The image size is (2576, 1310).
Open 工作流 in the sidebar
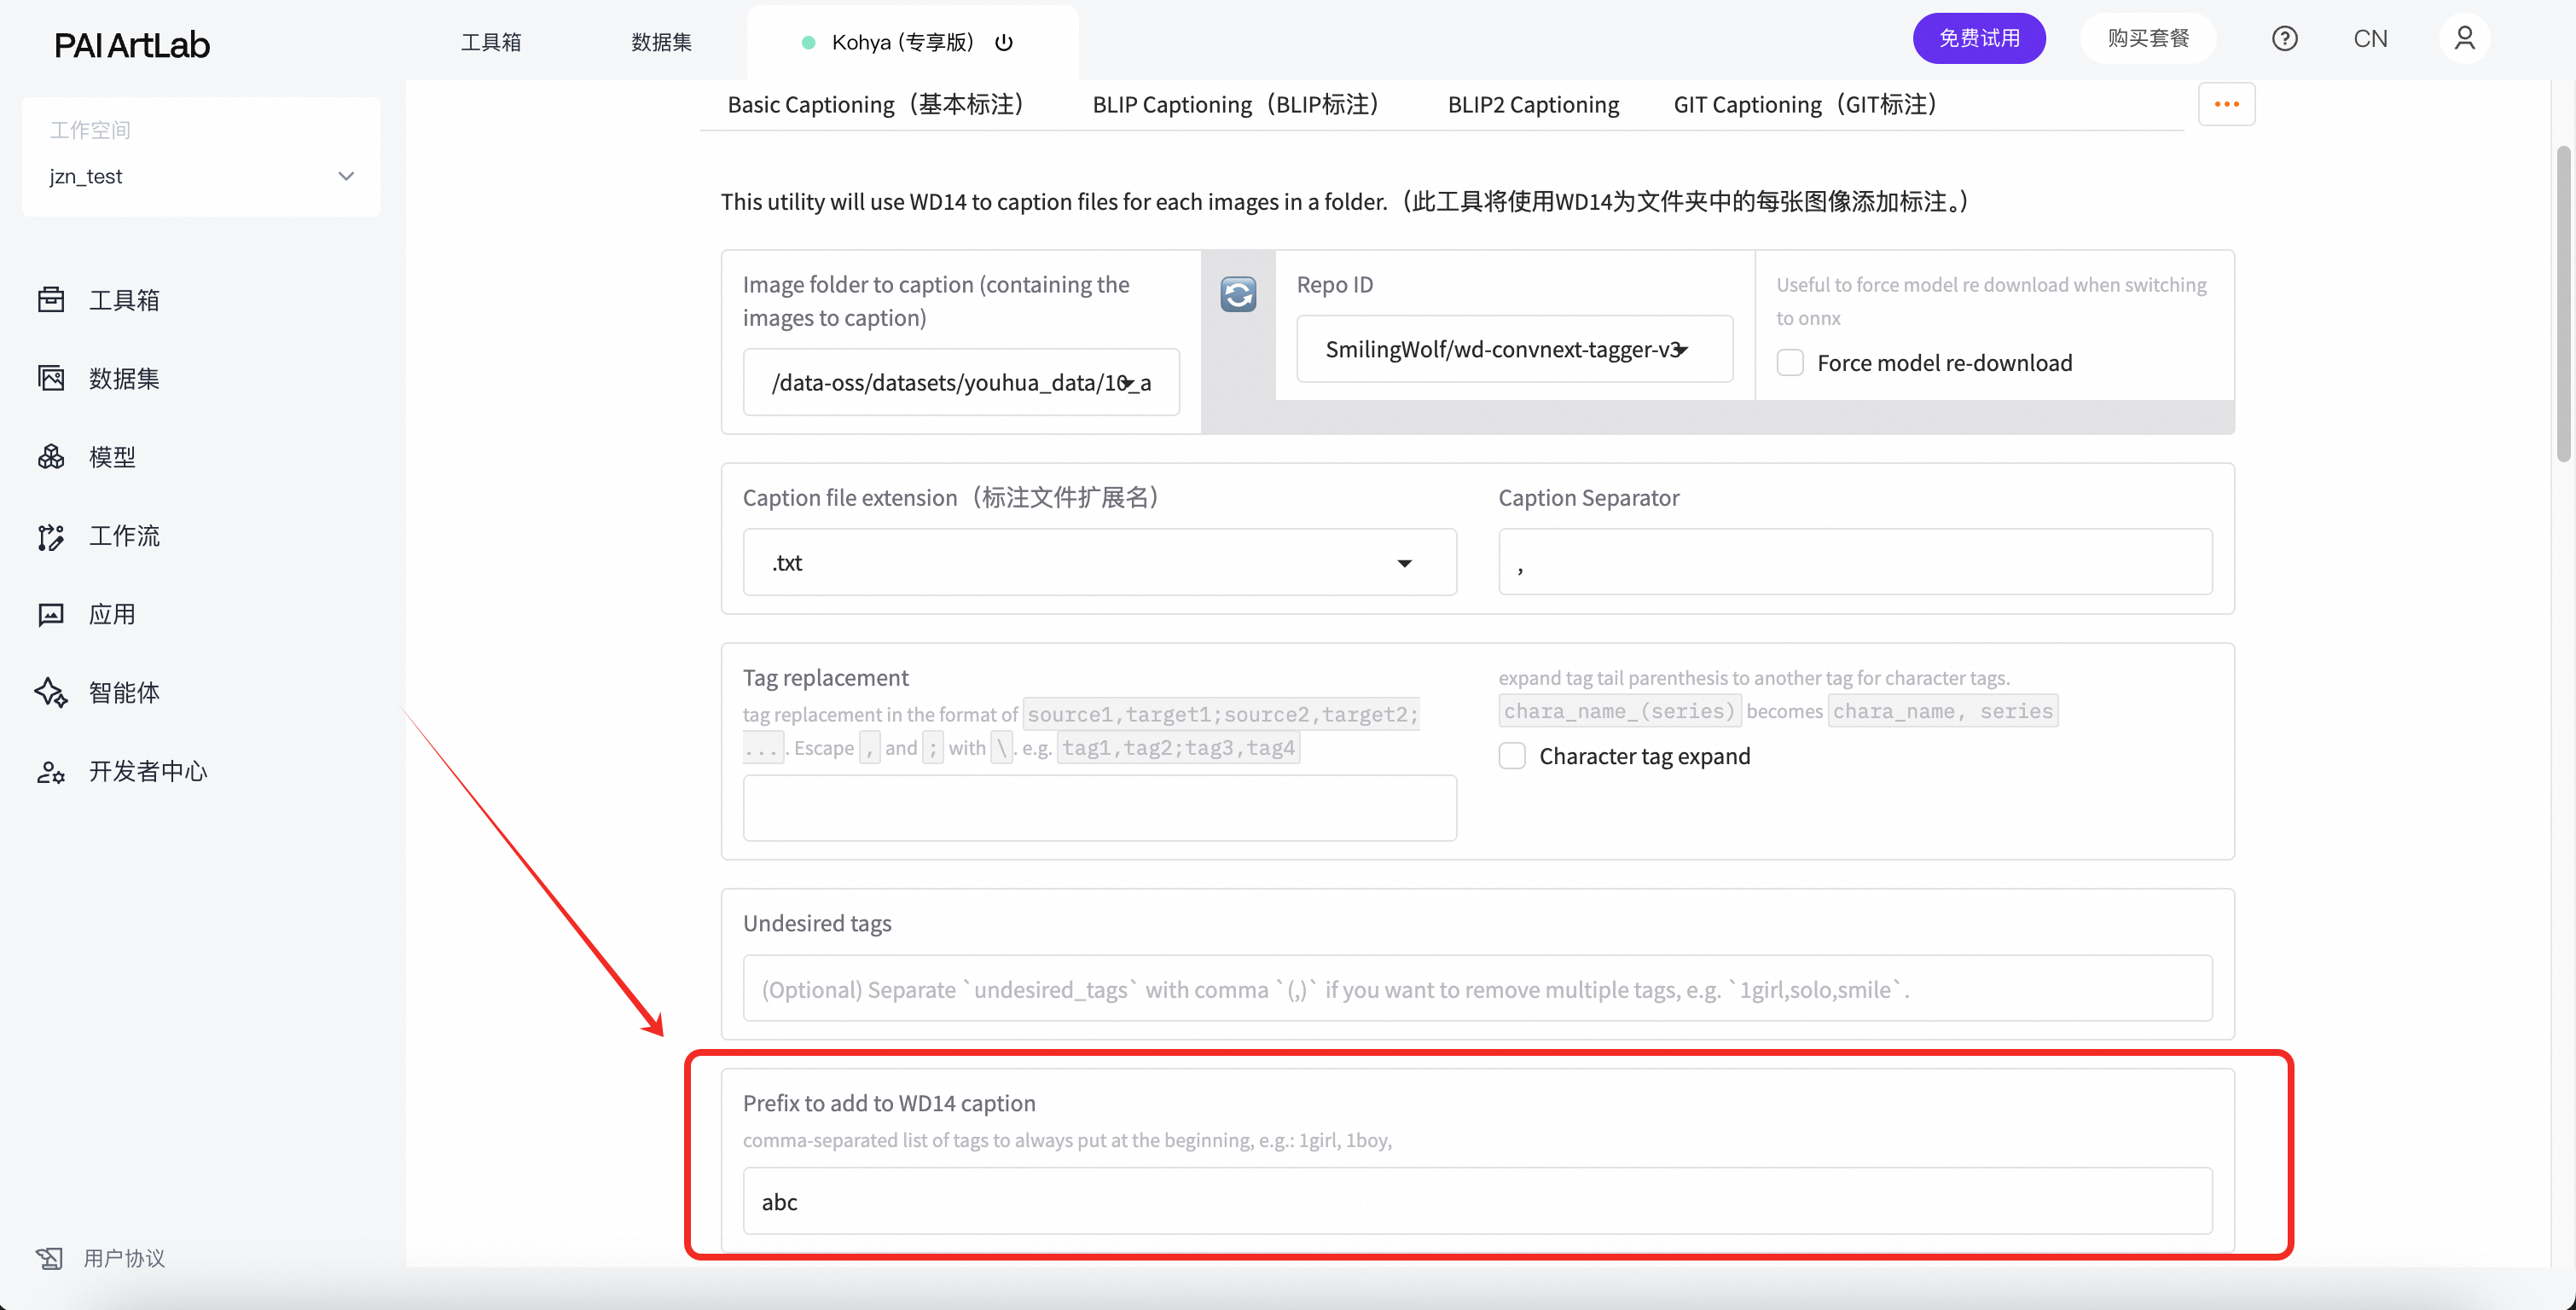[123, 536]
